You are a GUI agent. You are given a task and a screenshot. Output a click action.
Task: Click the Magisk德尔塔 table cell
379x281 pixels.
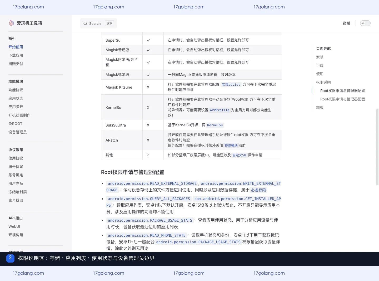[x=122, y=75]
